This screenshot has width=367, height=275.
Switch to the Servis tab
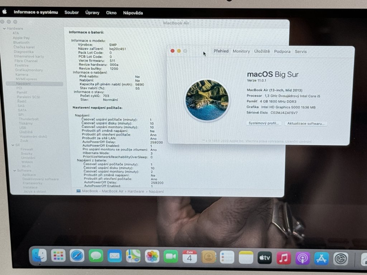(301, 52)
